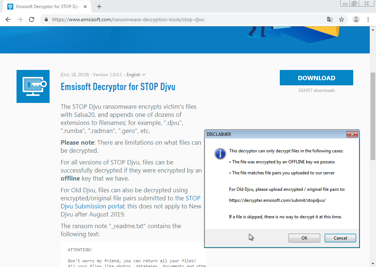Click the padlock site security icon
The height and width of the screenshot is (267, 376).
tap(46, 19)
